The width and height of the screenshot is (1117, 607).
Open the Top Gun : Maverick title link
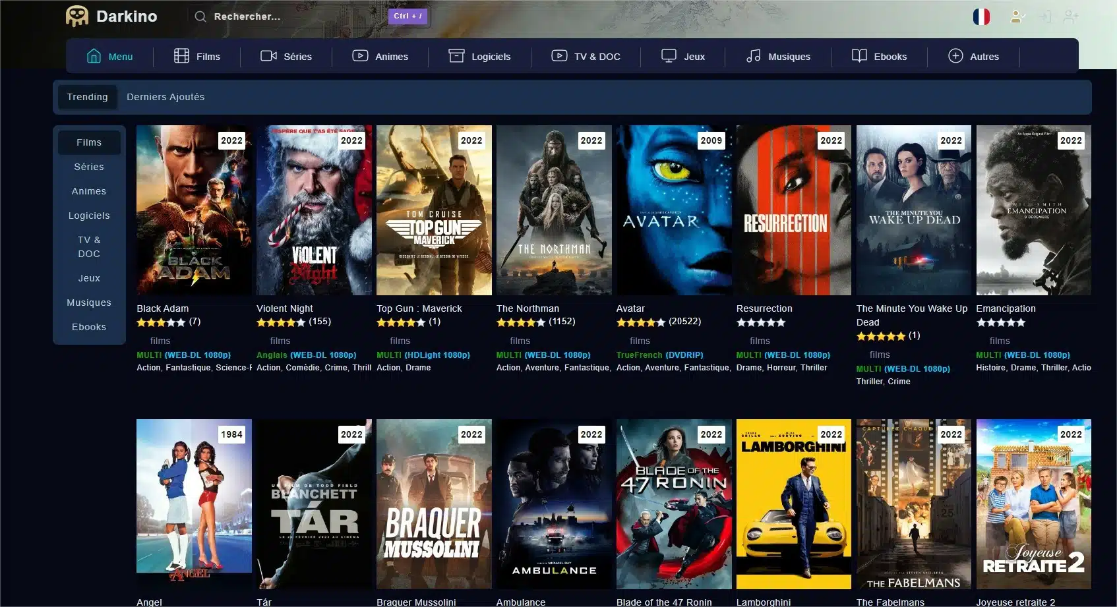tap(419, 308)
